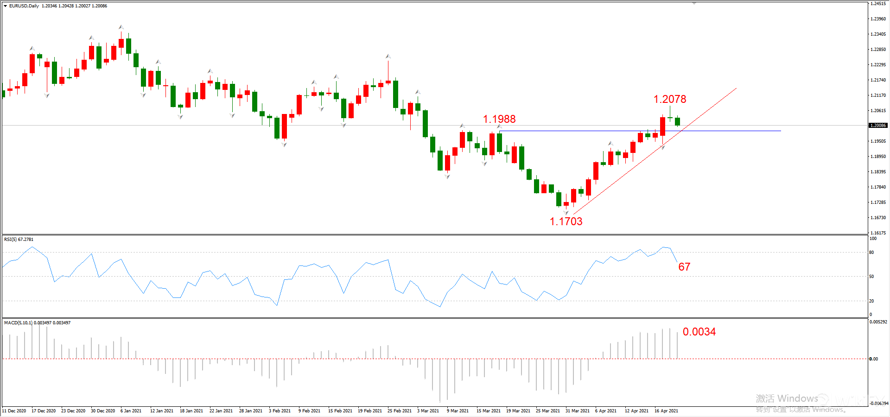Click the 16 Apr 2021 date label
The height and width of the screenshot is (417, 890).
(x=666, y=411)
